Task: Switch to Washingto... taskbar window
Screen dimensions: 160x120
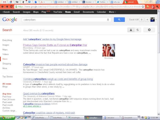Action: point(75,118)
